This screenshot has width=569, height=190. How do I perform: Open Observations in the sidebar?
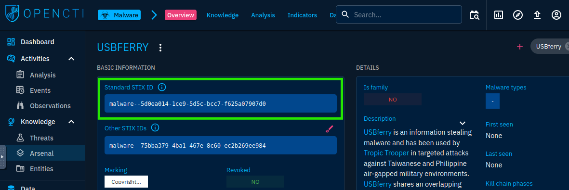pos(42,106)
